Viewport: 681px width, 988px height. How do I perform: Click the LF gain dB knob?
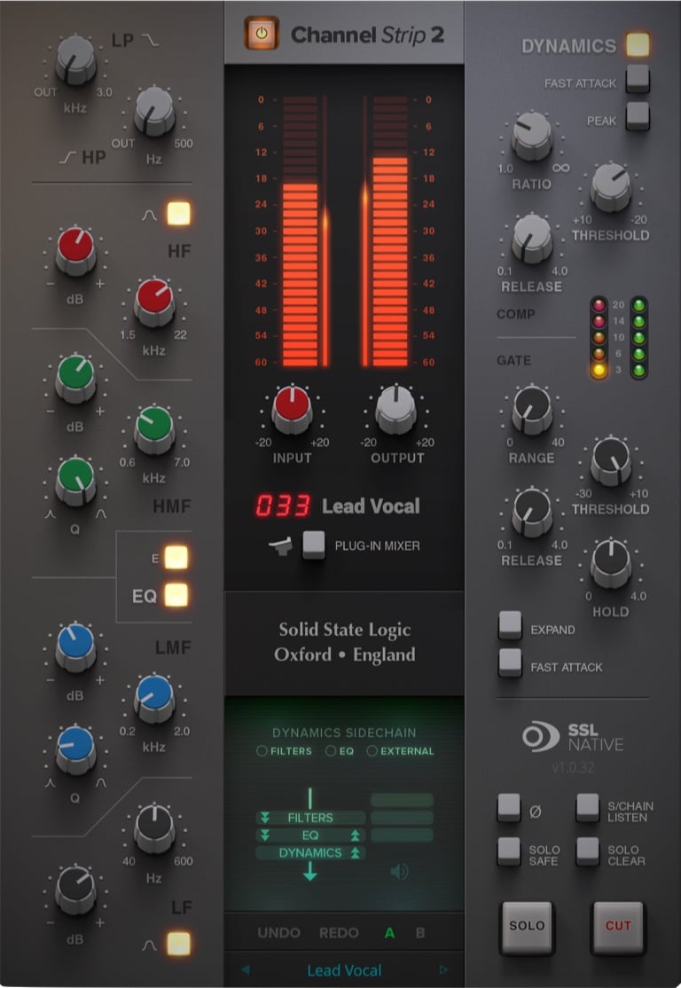(75, 889)
